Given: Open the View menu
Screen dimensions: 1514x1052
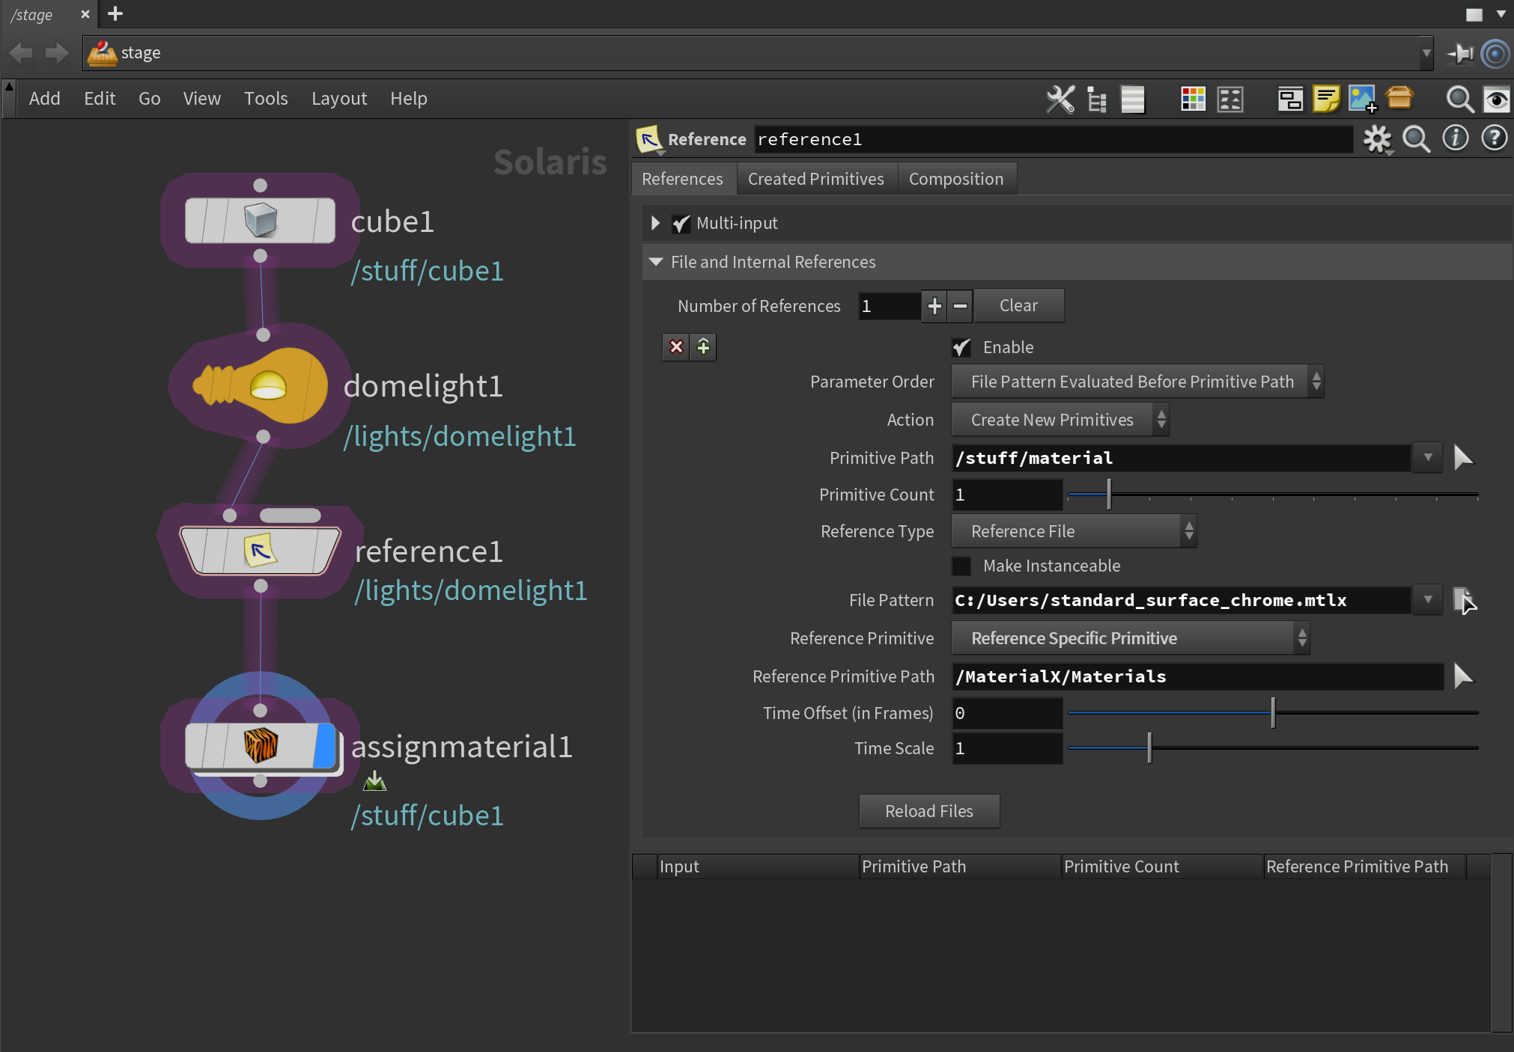Looking at the screenshot, I should point(201,99).
